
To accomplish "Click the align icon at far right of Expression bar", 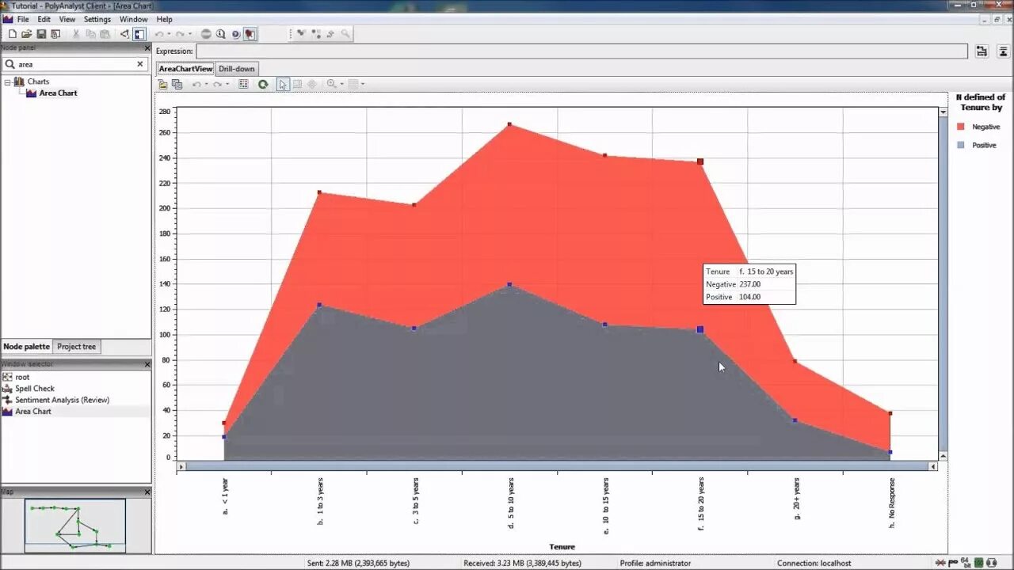I will click(1003, 51).
